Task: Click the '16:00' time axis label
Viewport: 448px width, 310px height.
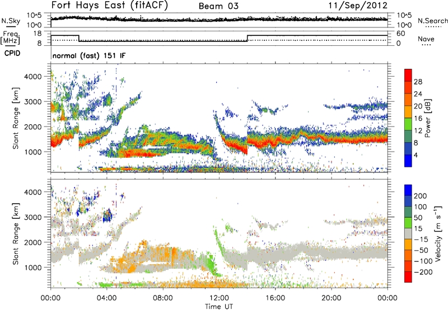Action: point(275,298)
